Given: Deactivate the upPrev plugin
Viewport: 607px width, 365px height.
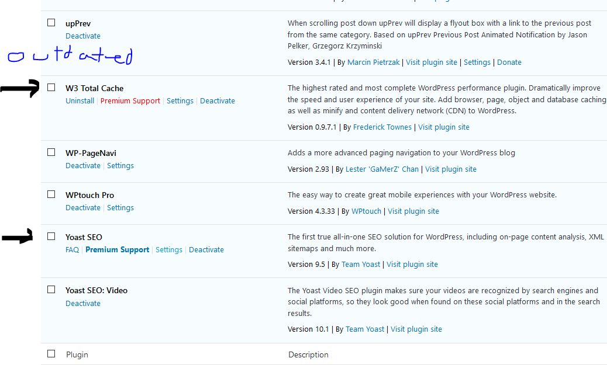Looking at the screenshot, I should point(83,36).
